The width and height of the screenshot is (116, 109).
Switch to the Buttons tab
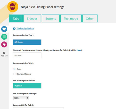click(51, 19)
